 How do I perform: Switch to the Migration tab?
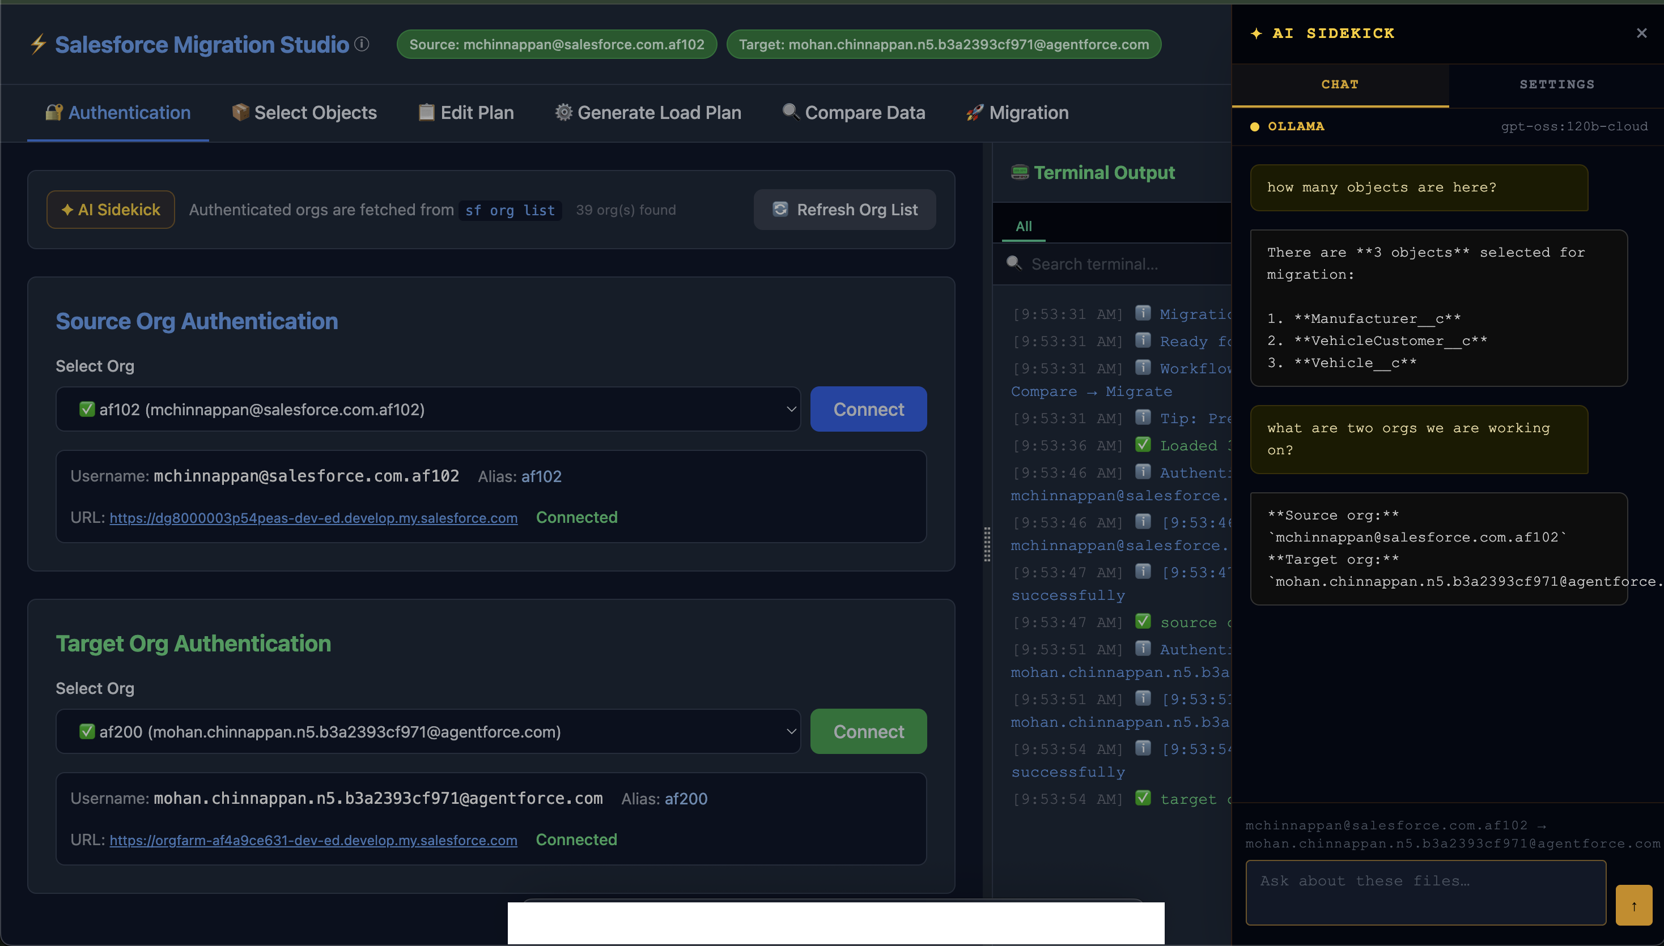1017,112
